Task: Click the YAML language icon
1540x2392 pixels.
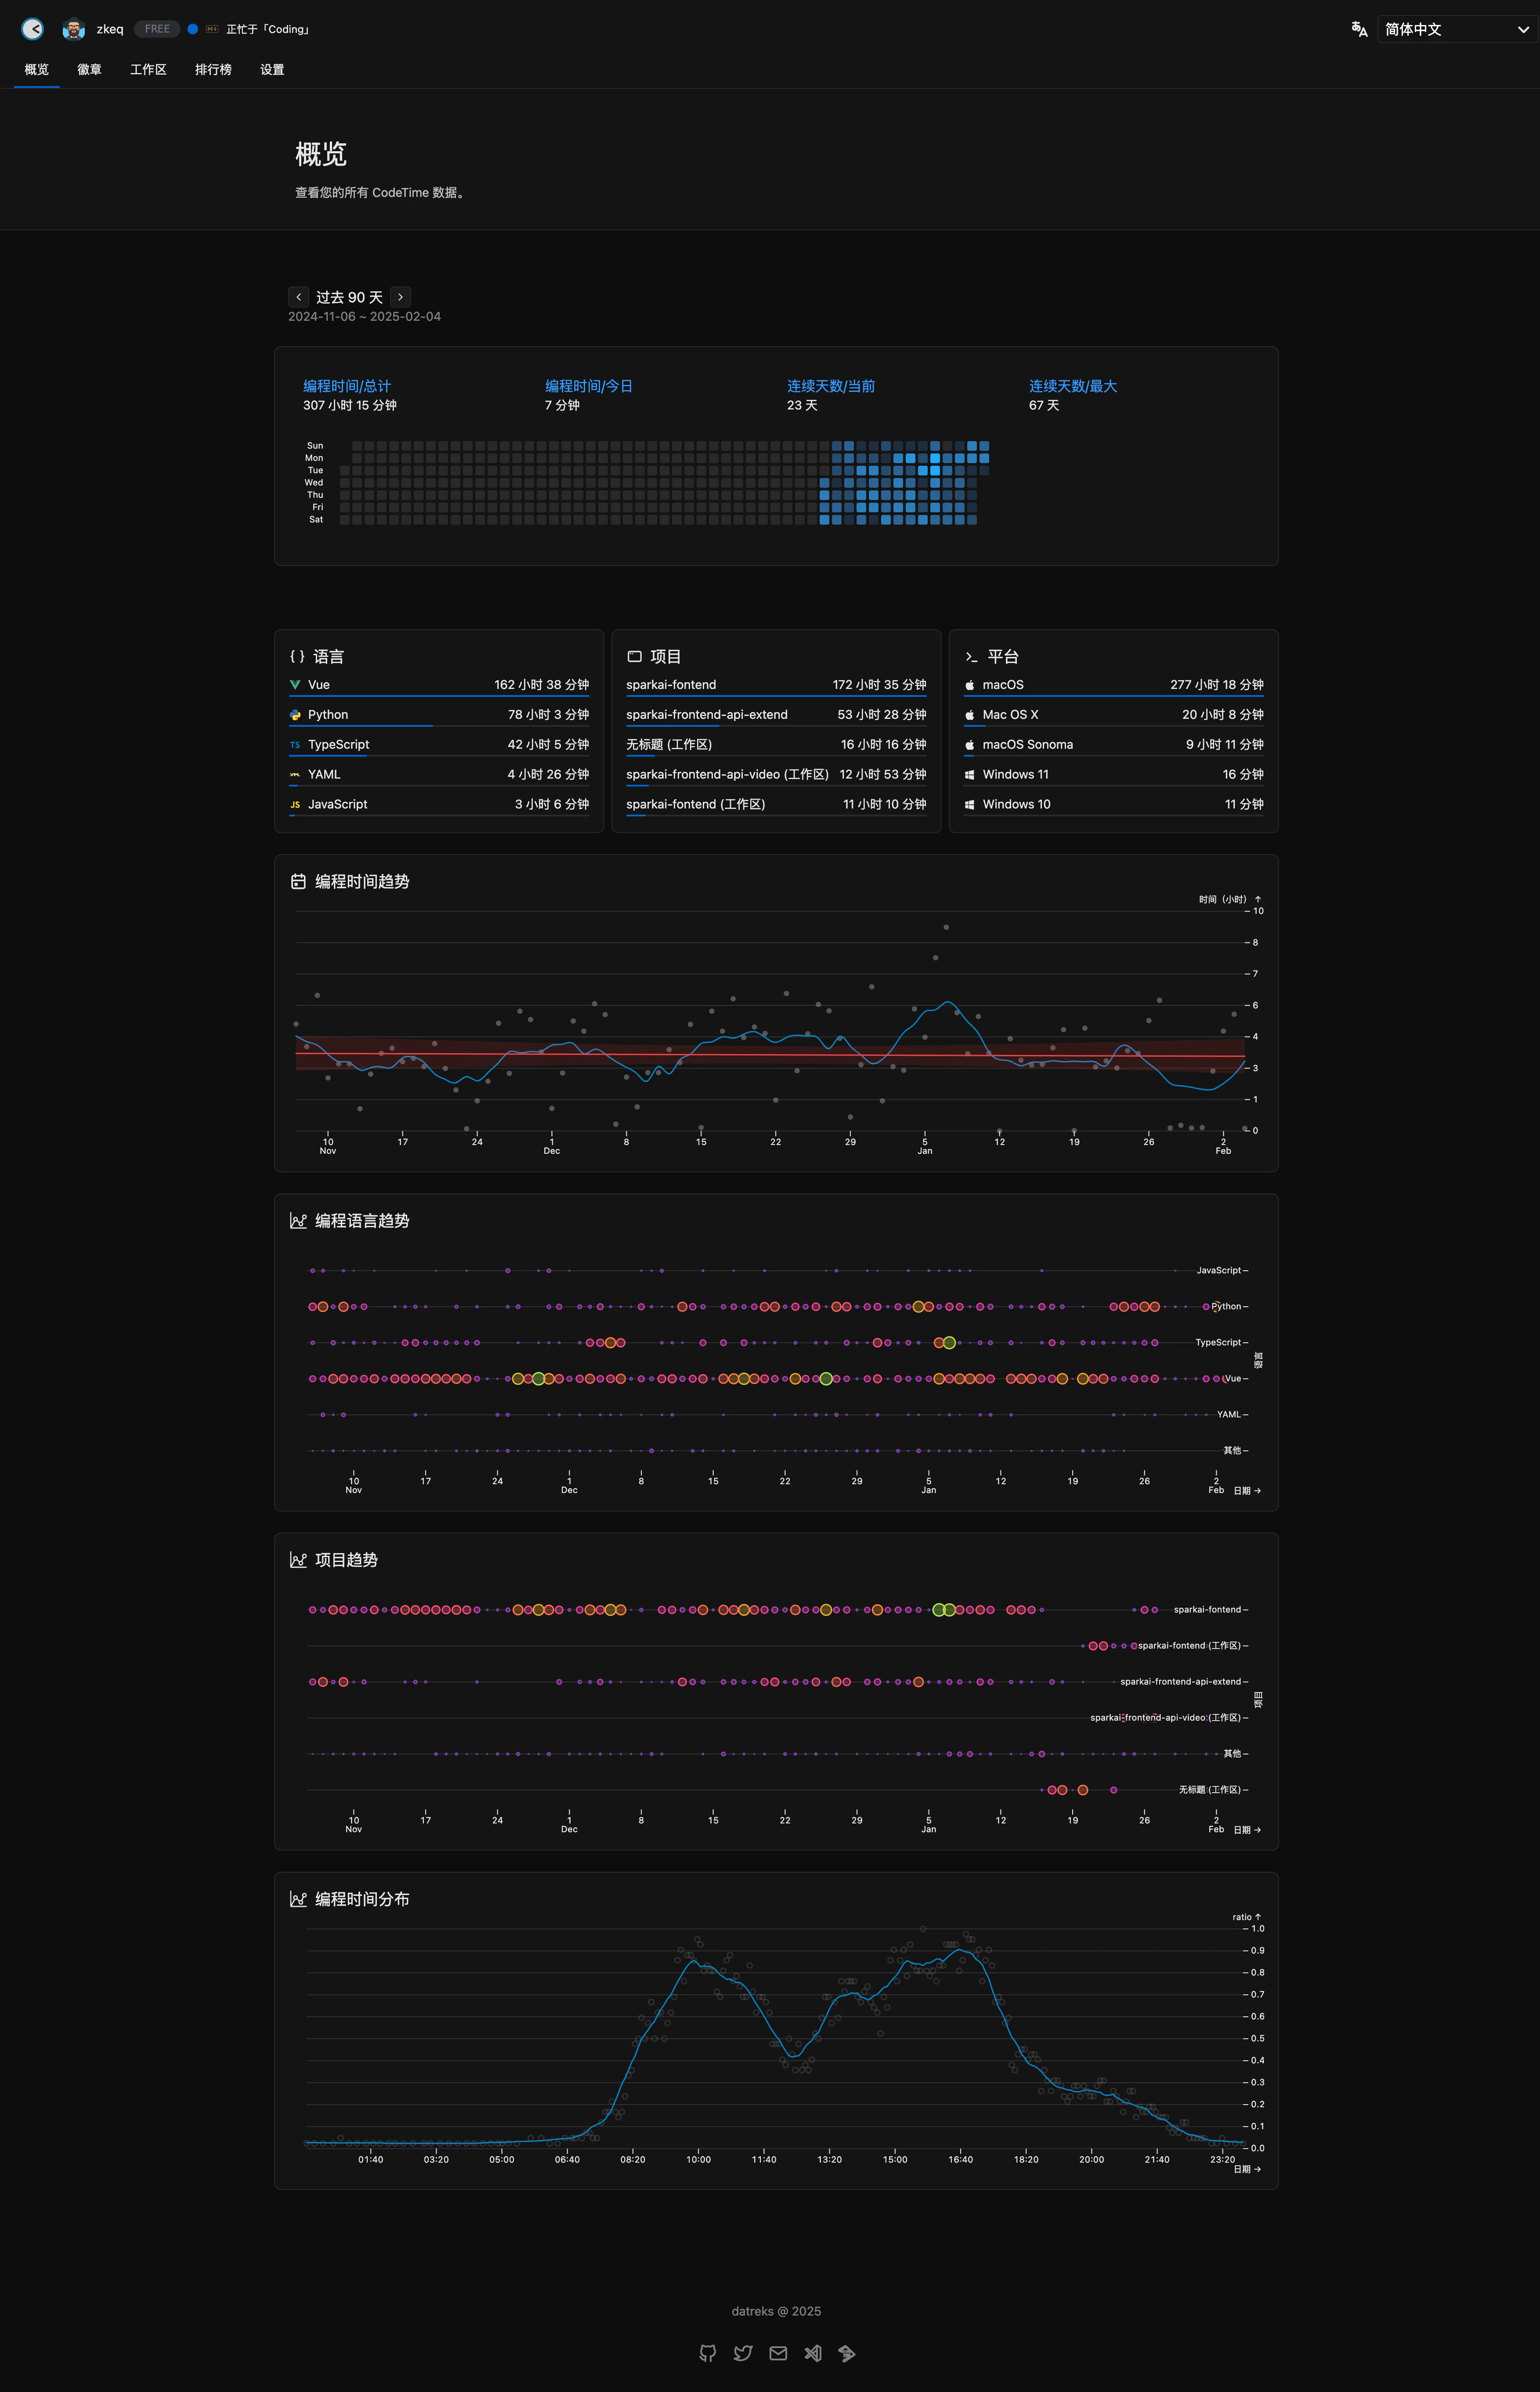Action: coord(295,775)
